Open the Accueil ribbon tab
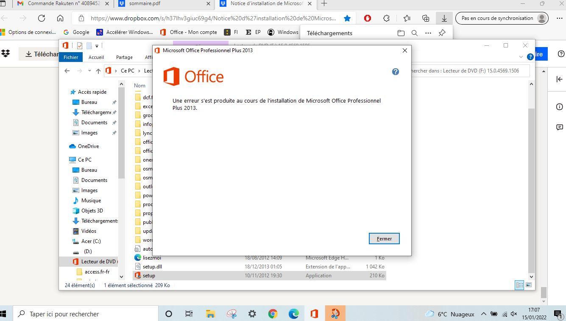Screen dimensions: 566x321 [96, 57]
